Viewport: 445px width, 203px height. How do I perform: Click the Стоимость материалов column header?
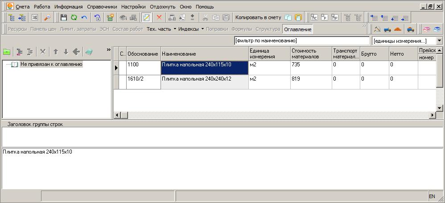coord(311,54)
